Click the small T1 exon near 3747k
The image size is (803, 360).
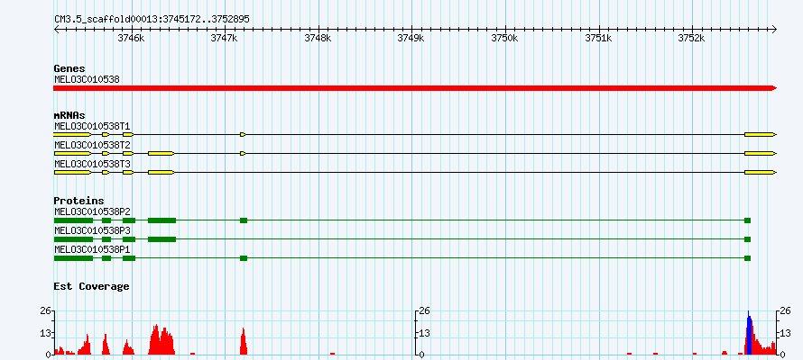click(x=243, y=134)
